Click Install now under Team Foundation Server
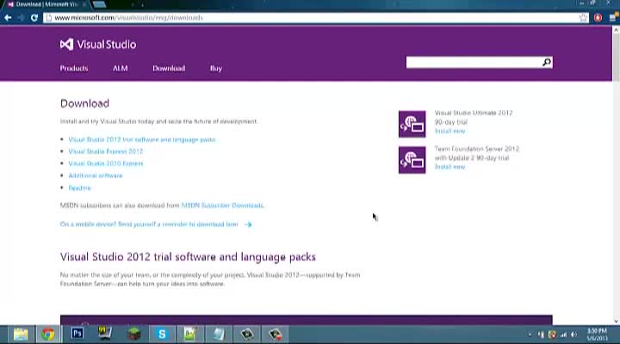 (x=450, y=167)
